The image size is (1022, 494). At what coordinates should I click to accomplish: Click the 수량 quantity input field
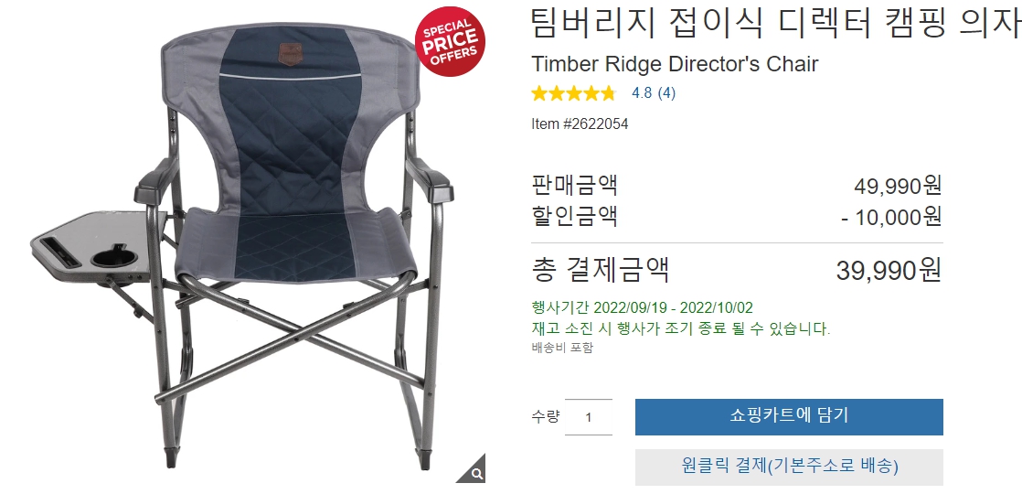click(589, 417)
